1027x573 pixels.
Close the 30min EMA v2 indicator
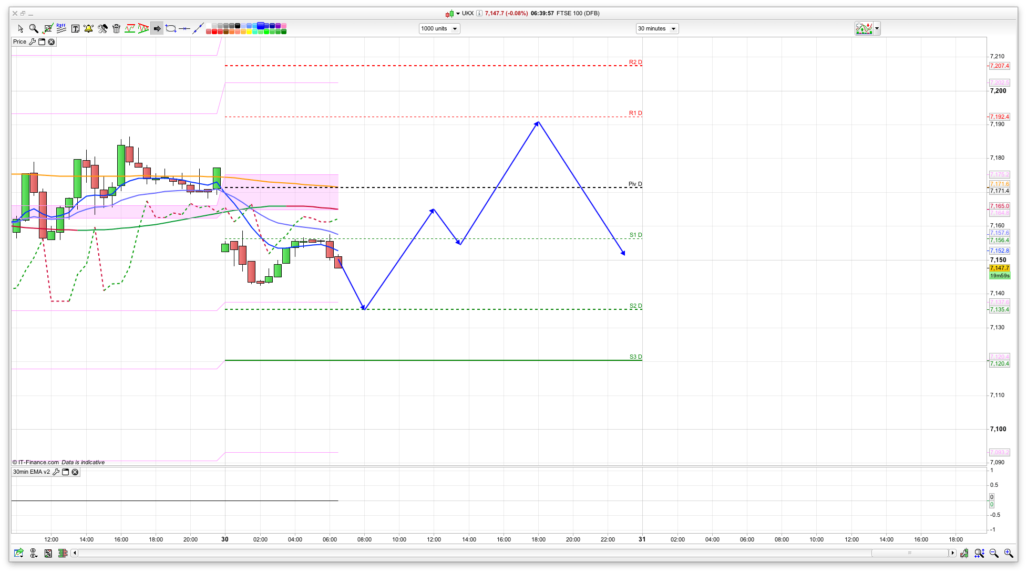(75, 472)
